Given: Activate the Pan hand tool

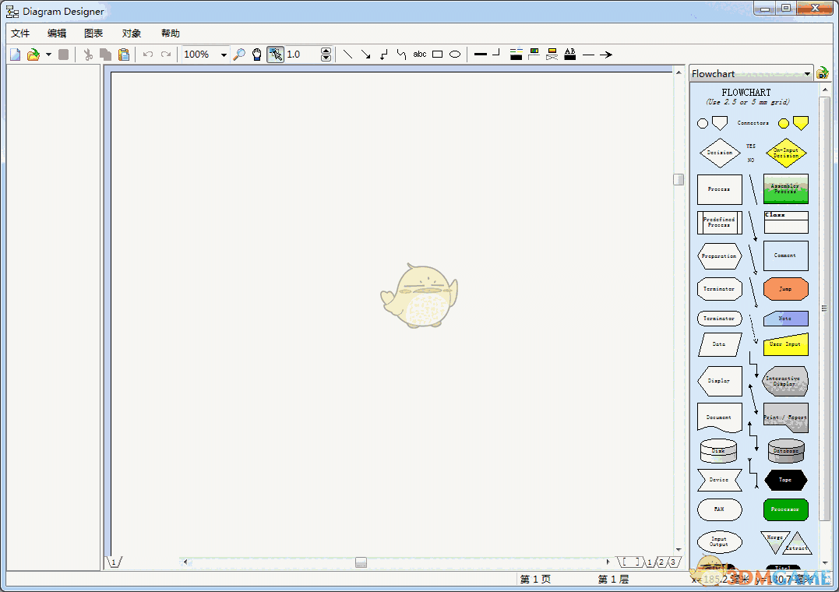Looking at the screenshot, I should coord(257,55).
